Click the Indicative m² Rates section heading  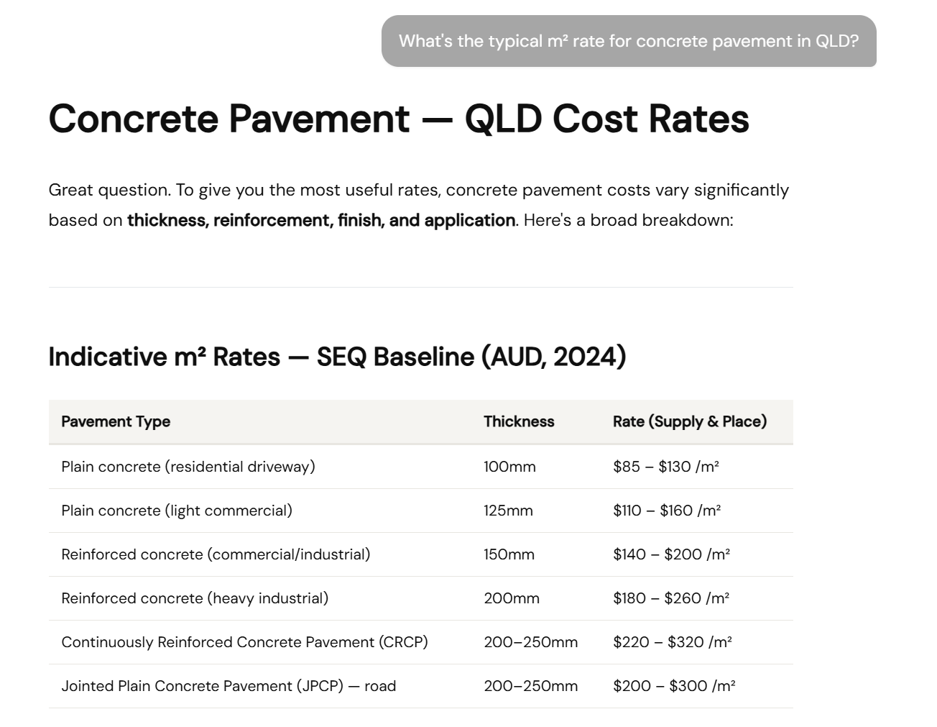pos(338,357)
